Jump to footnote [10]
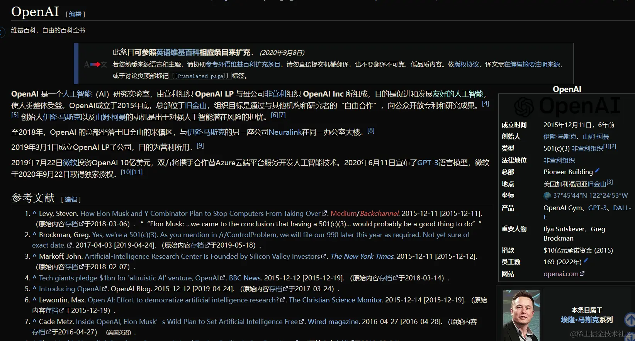The height and width of the screenshot is (341, 635). (126, 172)
